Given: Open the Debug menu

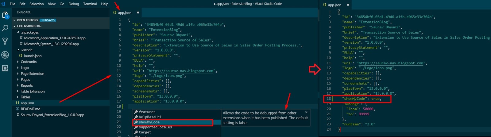Looking at the screenshot, I should (x=74, y=4).
